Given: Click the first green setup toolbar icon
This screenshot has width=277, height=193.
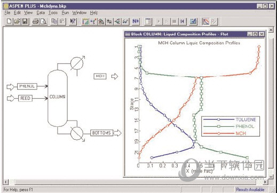Looking at the screenshot, I should [x=85, y=21].
